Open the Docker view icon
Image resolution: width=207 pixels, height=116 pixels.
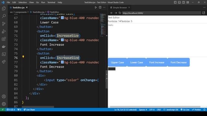[4, 46]
